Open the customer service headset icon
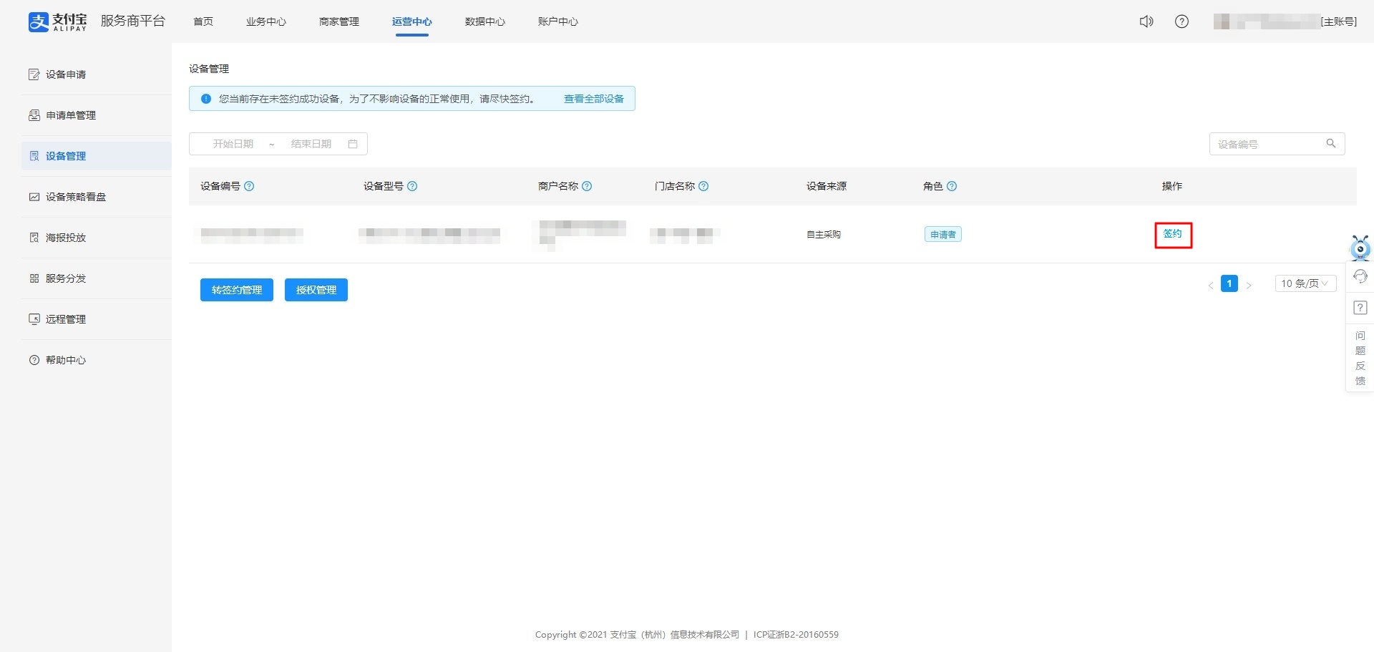Image resolution: width=1374 pixels, height=652 pixels. click(x=1360, y=276)
